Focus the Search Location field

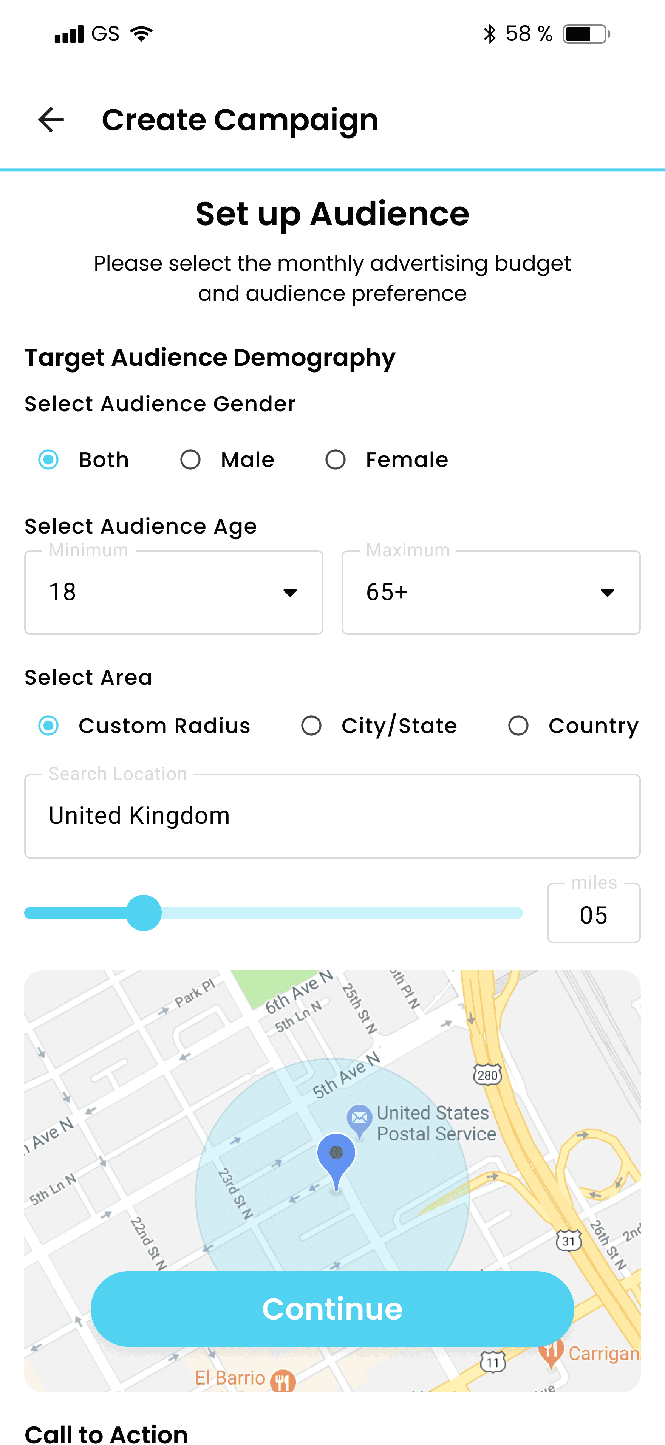point(332,816)
